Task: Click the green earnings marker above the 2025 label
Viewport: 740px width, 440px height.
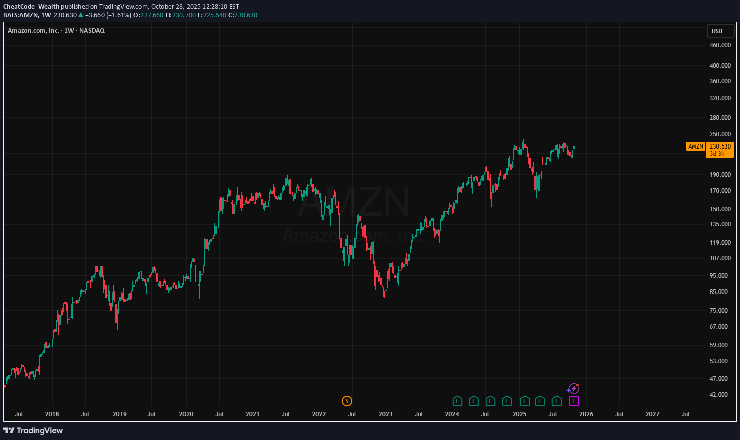Action: 524,401
